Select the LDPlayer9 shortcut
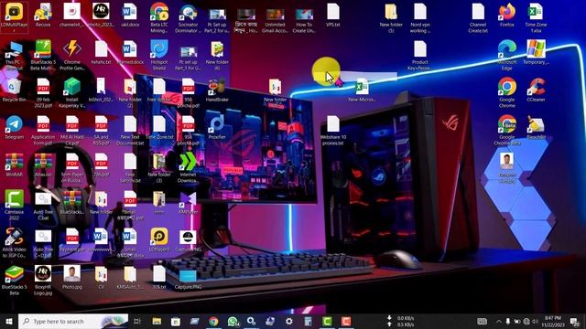This screenshot has width=586, height=329. pos(159,239)
